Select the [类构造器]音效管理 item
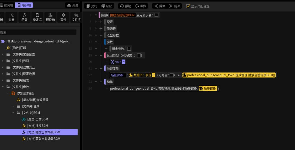 (x=35, y=100)
